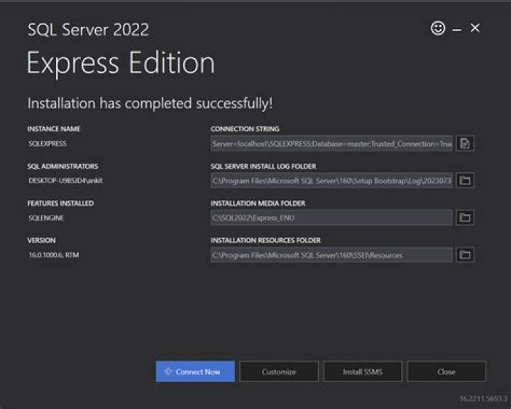
Task: Click the Close button at the bottom
Action: [446, 371]
